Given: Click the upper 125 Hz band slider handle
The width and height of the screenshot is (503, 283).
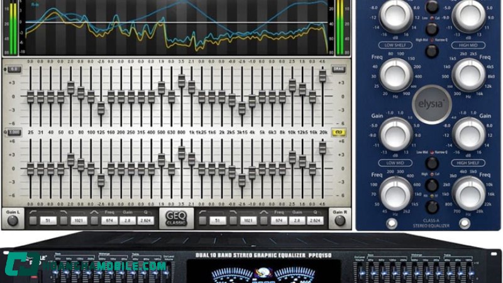Looking at the screenshot, I should click(101, 108).
